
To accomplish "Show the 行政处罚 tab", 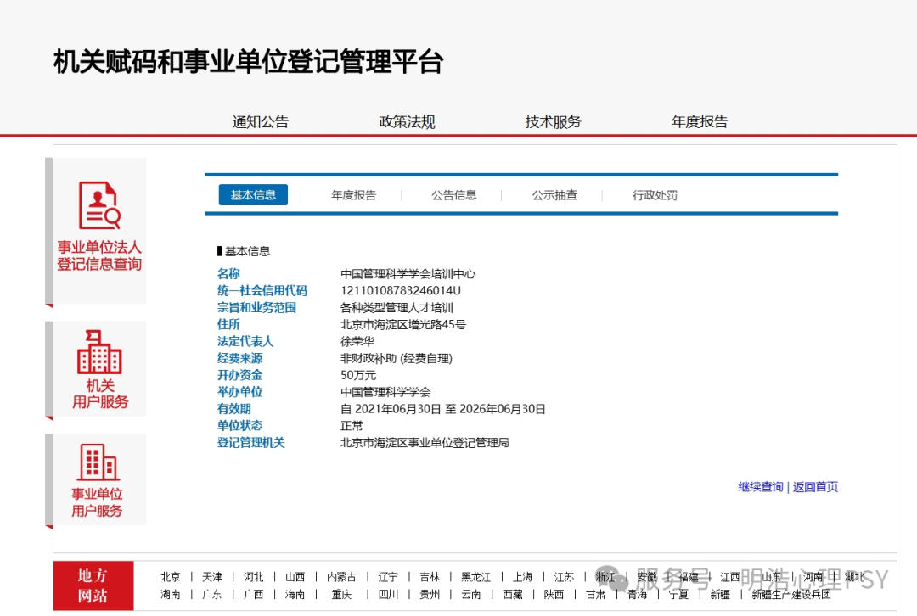I will coord(655,195).
